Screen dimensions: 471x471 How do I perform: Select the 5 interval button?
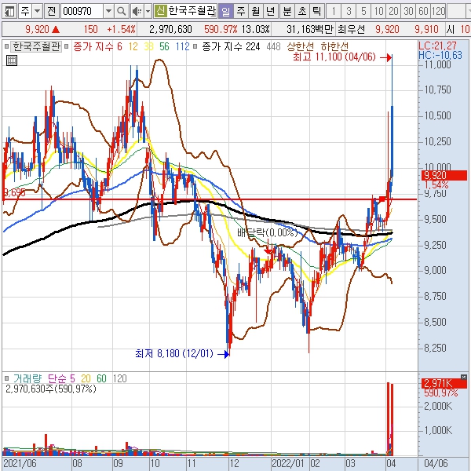(363, 12)
